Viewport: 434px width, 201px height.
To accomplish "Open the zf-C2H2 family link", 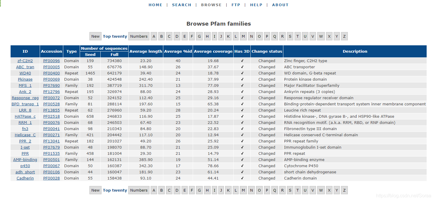I will pyautogui.click(x=25, y=61).
